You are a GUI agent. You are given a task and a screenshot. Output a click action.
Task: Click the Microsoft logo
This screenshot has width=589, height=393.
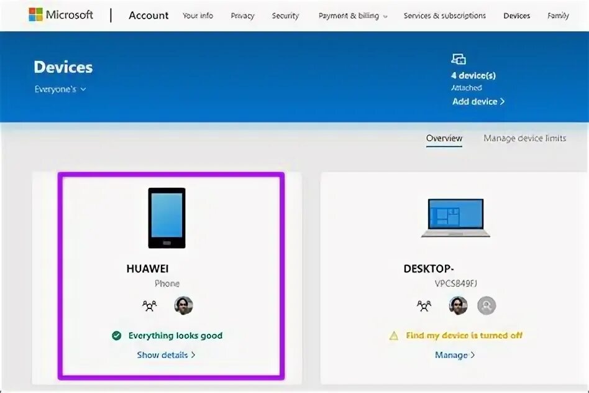point(61,15)
